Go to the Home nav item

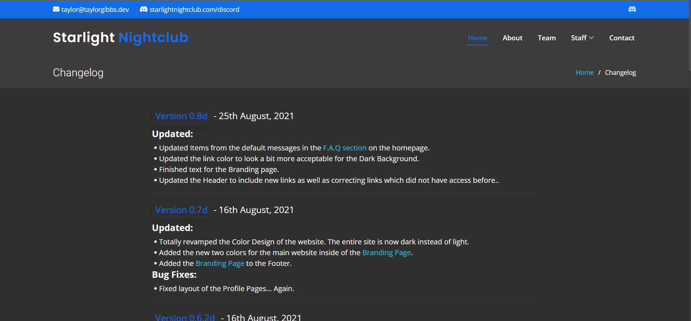coord(477,38)
